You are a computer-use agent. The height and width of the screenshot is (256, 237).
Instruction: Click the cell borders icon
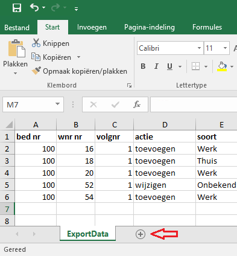pos(195,66)
